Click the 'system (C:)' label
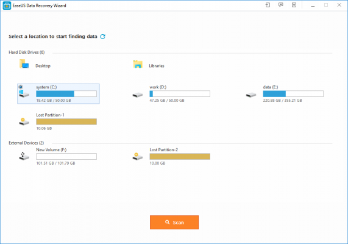Screen dimensions: 348x244 (x=46, y=87)
